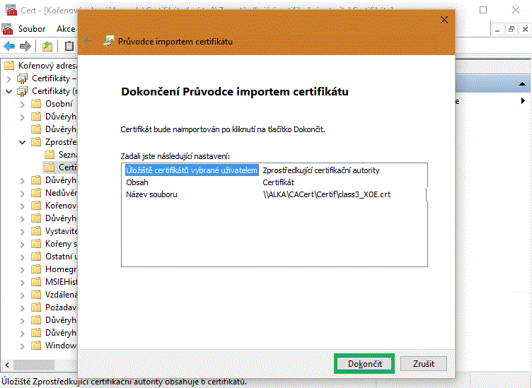532x388 pixels.
Task: Click the Up one level folder icon
Action: pyautogui.click(x=47, y=47)
